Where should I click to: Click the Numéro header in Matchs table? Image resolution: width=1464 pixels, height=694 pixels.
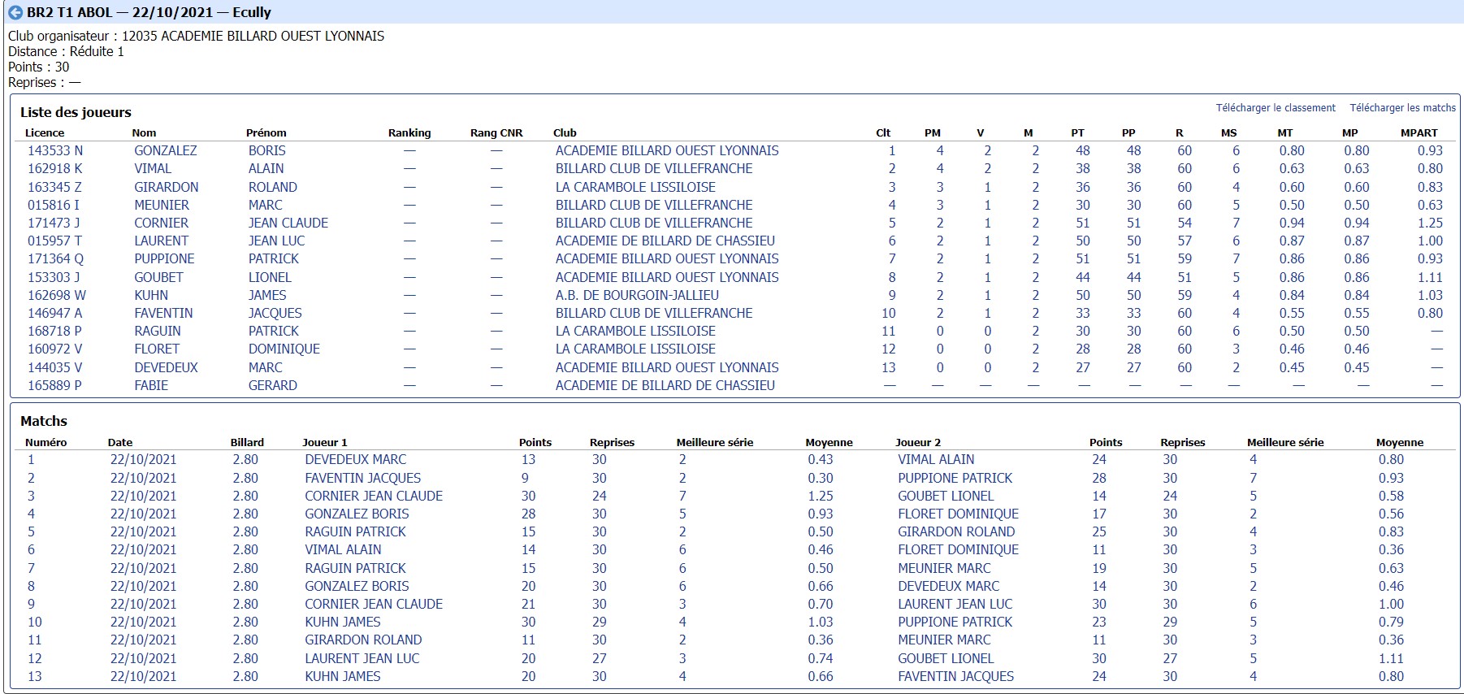(45, 442)
